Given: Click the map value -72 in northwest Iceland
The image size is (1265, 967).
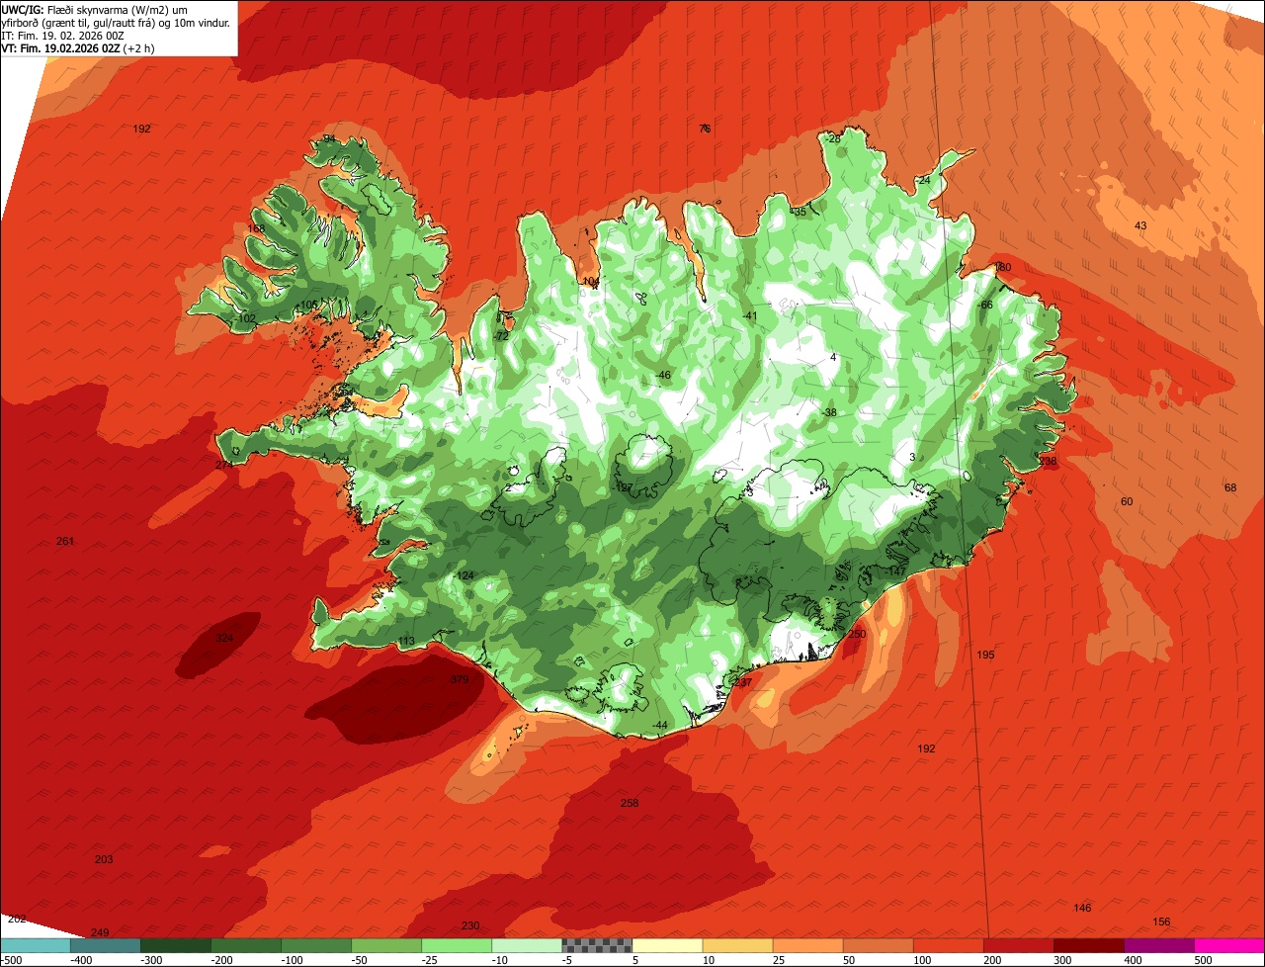Looking at the screenshot, I should pyautogui.click(x=501, y=337).
